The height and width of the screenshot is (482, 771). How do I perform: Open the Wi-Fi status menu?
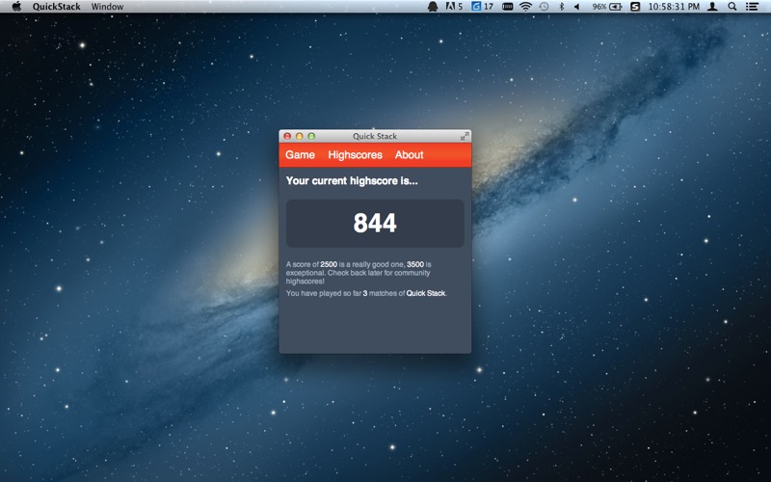tap(525, 7)
